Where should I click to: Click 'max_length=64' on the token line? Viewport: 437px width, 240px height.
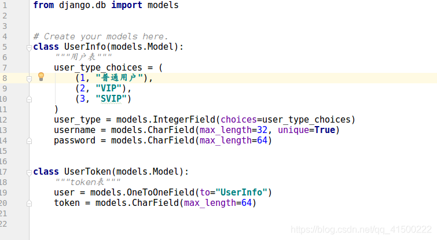(x=218, y=203)
